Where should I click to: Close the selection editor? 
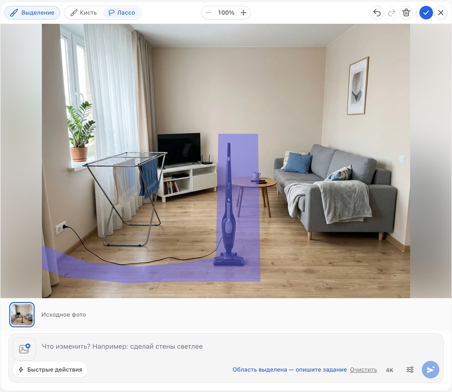(x=441, y=13)
